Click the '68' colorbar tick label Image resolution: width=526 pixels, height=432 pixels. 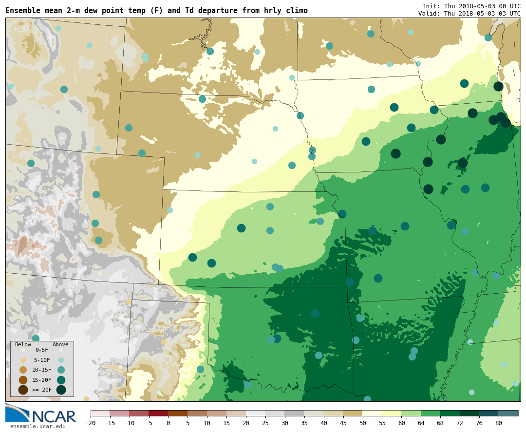click(x=440, y=423)
